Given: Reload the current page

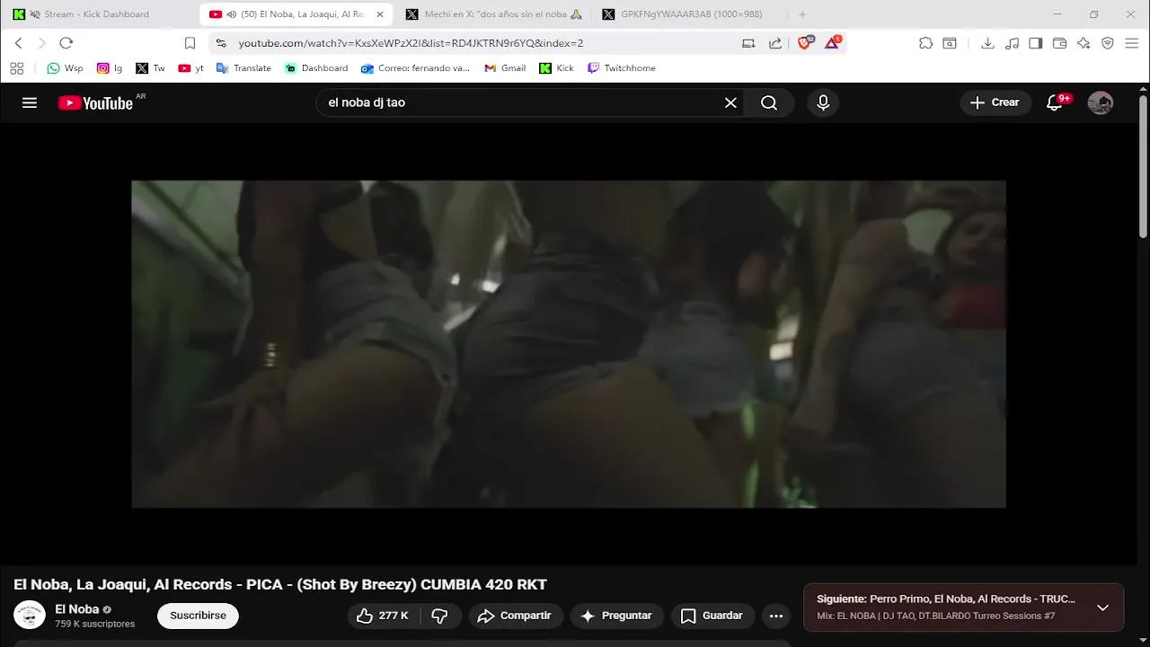Looking at the screenshot, I should point(66,43).
